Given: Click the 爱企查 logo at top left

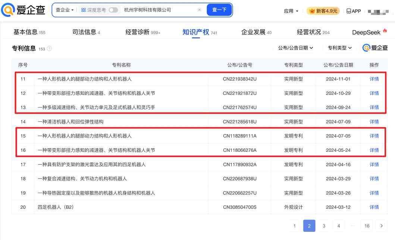Looking at the screenshot, I should (23, 10).
